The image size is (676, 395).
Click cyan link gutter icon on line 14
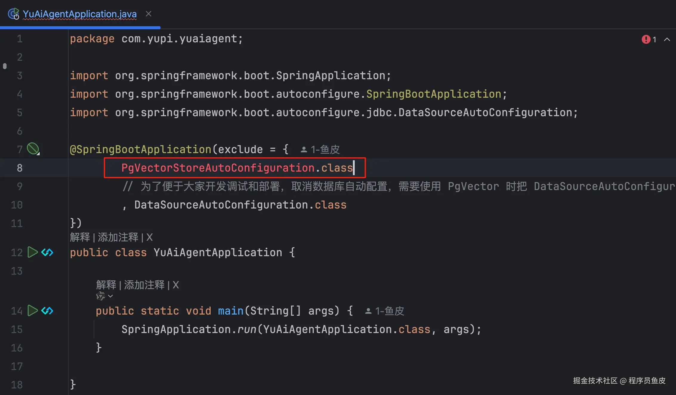click(47, 311)
